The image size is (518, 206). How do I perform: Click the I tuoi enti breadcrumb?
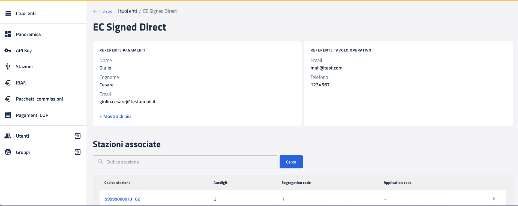click(x=127, y=11)
